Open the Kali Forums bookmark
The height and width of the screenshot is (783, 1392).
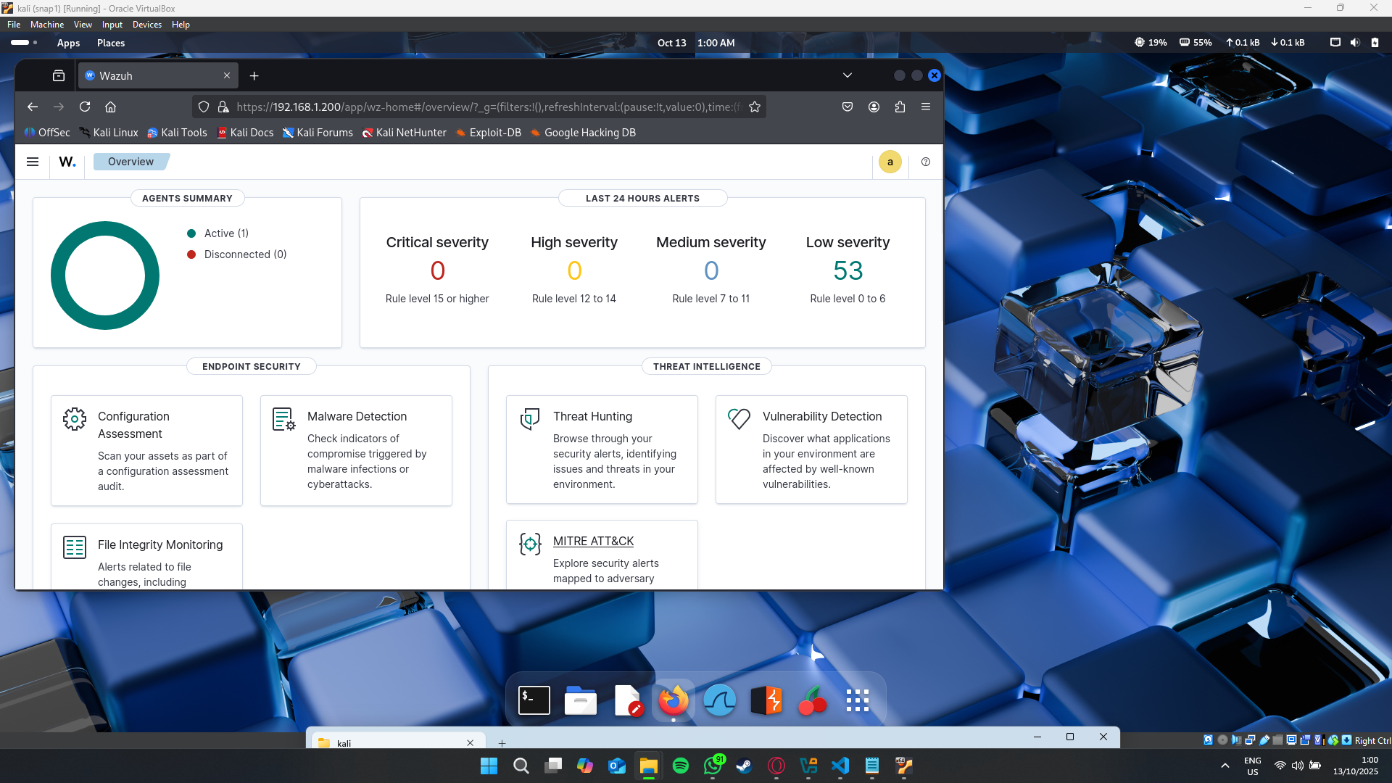[x=318, y=133]
